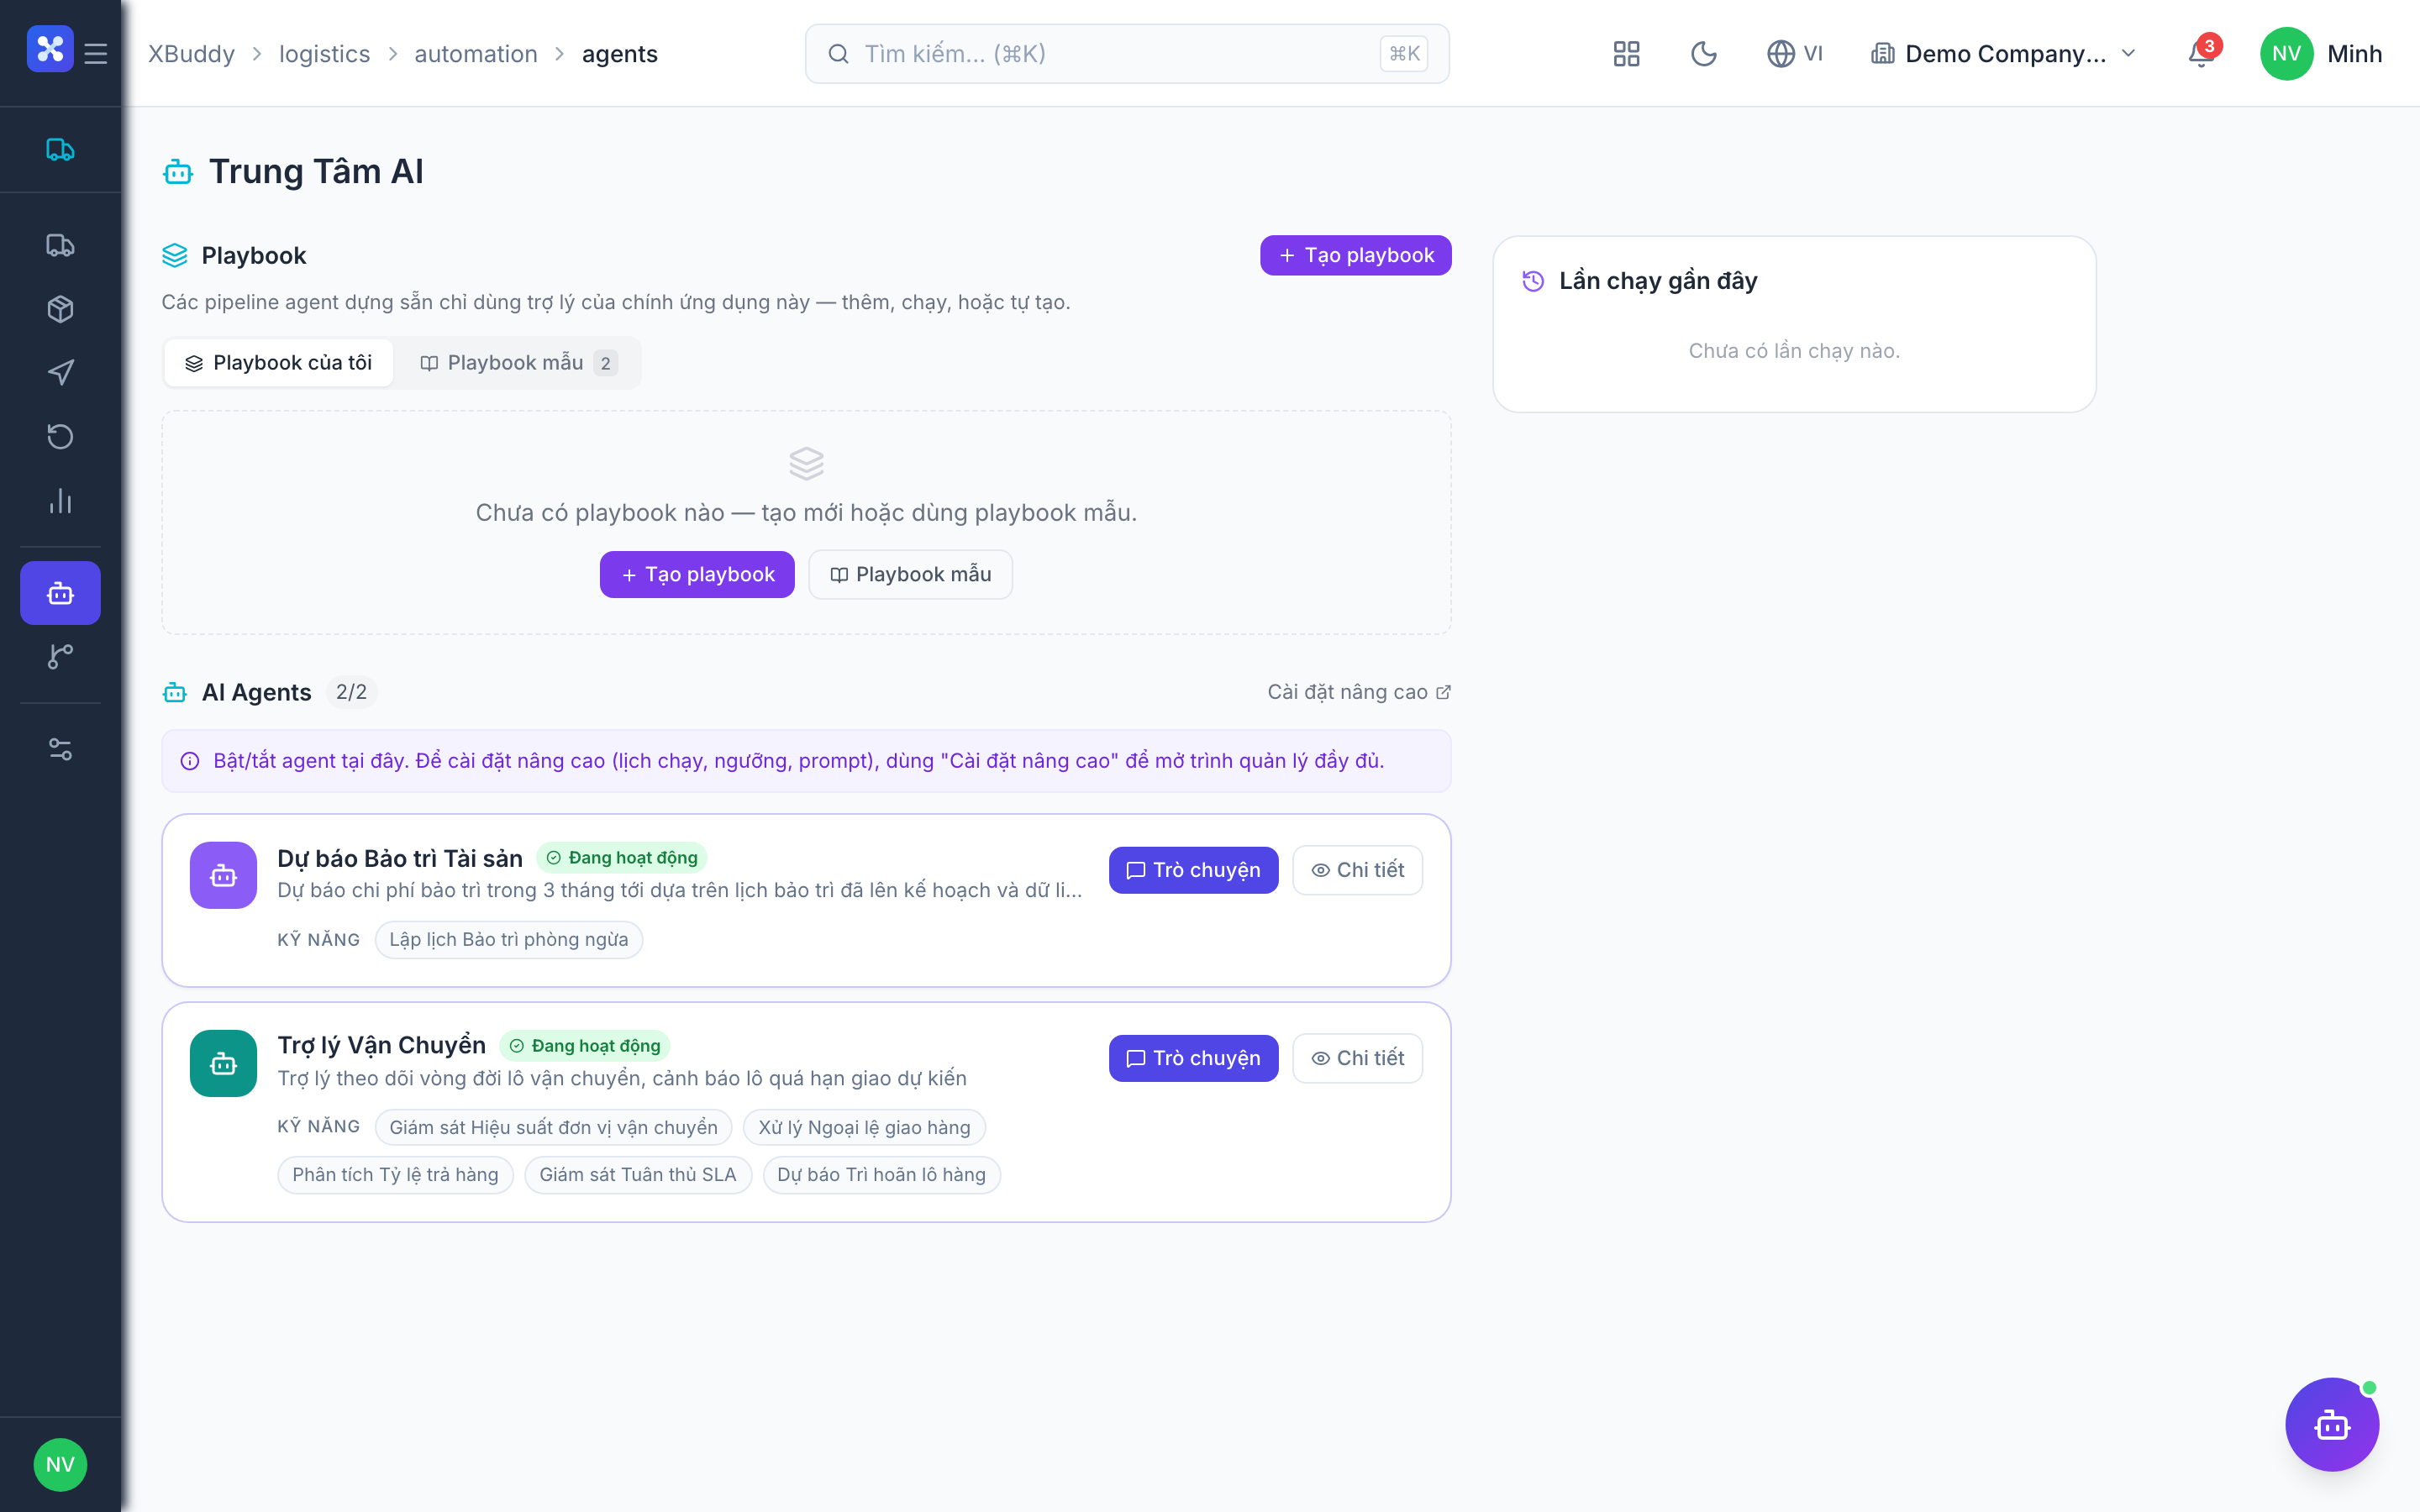This screenshot has height=1512, width=2420.
Task: Click the 2/2 agents count badge
Action: [x=351, y=692]
